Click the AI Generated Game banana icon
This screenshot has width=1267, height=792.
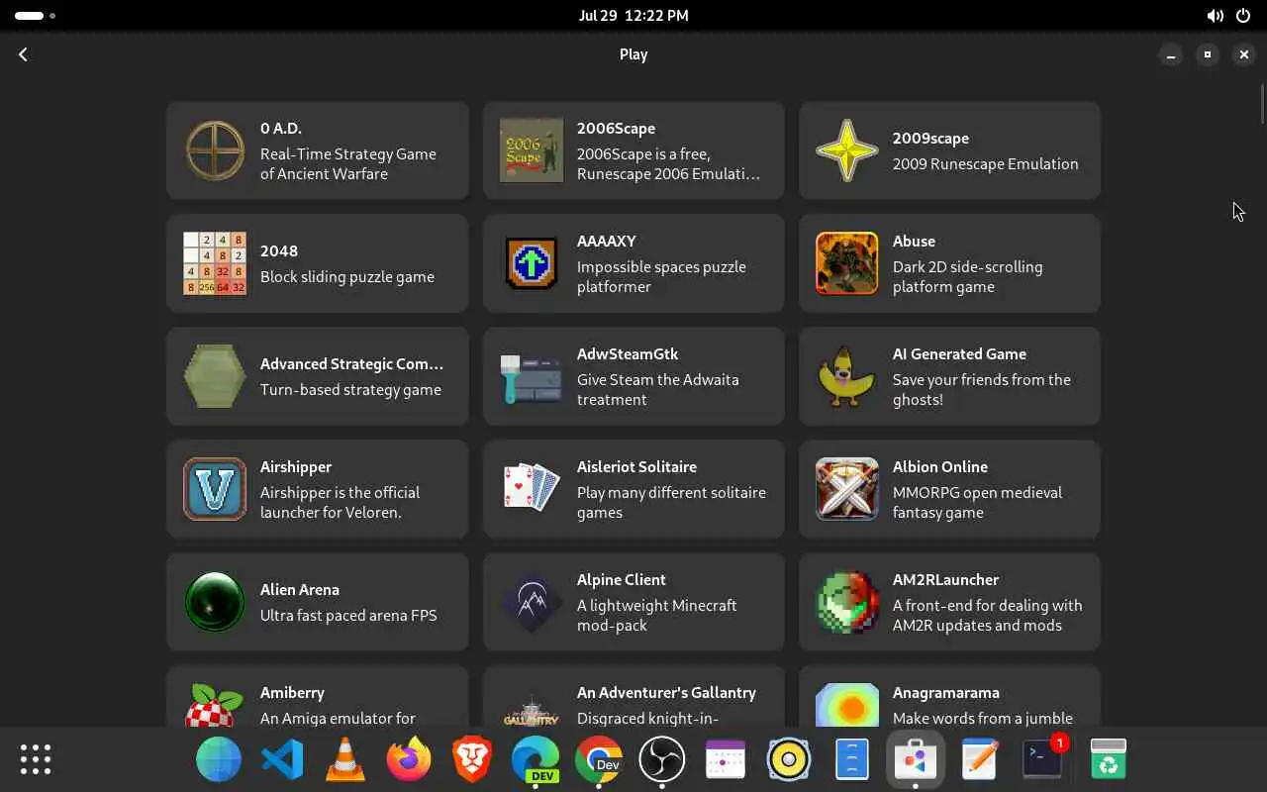(x=847, y=376)
